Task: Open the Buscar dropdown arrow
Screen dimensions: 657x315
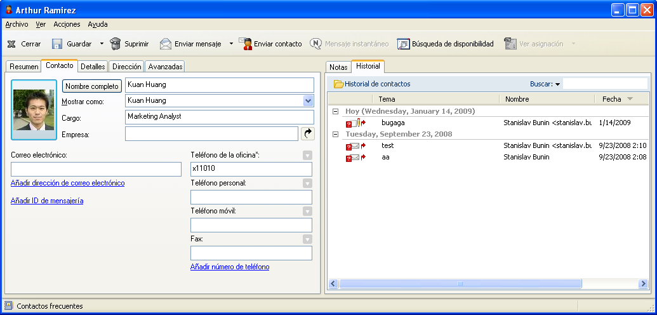Action: coord(557,84)
